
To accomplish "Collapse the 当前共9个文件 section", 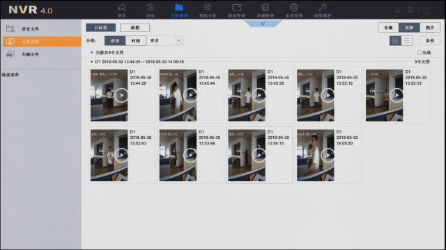I will (91, 53).
